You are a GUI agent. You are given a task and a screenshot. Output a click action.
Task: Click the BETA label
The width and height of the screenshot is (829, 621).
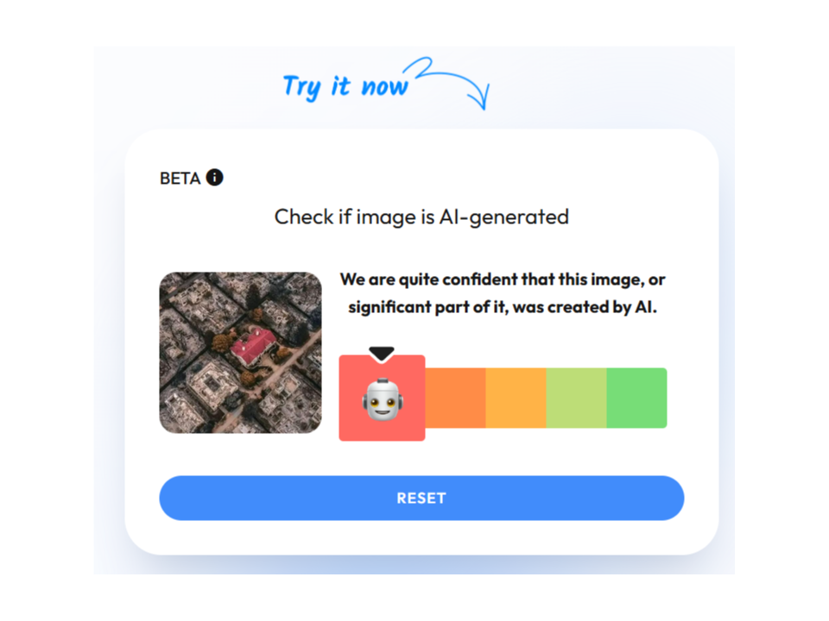tap(180, 179)
